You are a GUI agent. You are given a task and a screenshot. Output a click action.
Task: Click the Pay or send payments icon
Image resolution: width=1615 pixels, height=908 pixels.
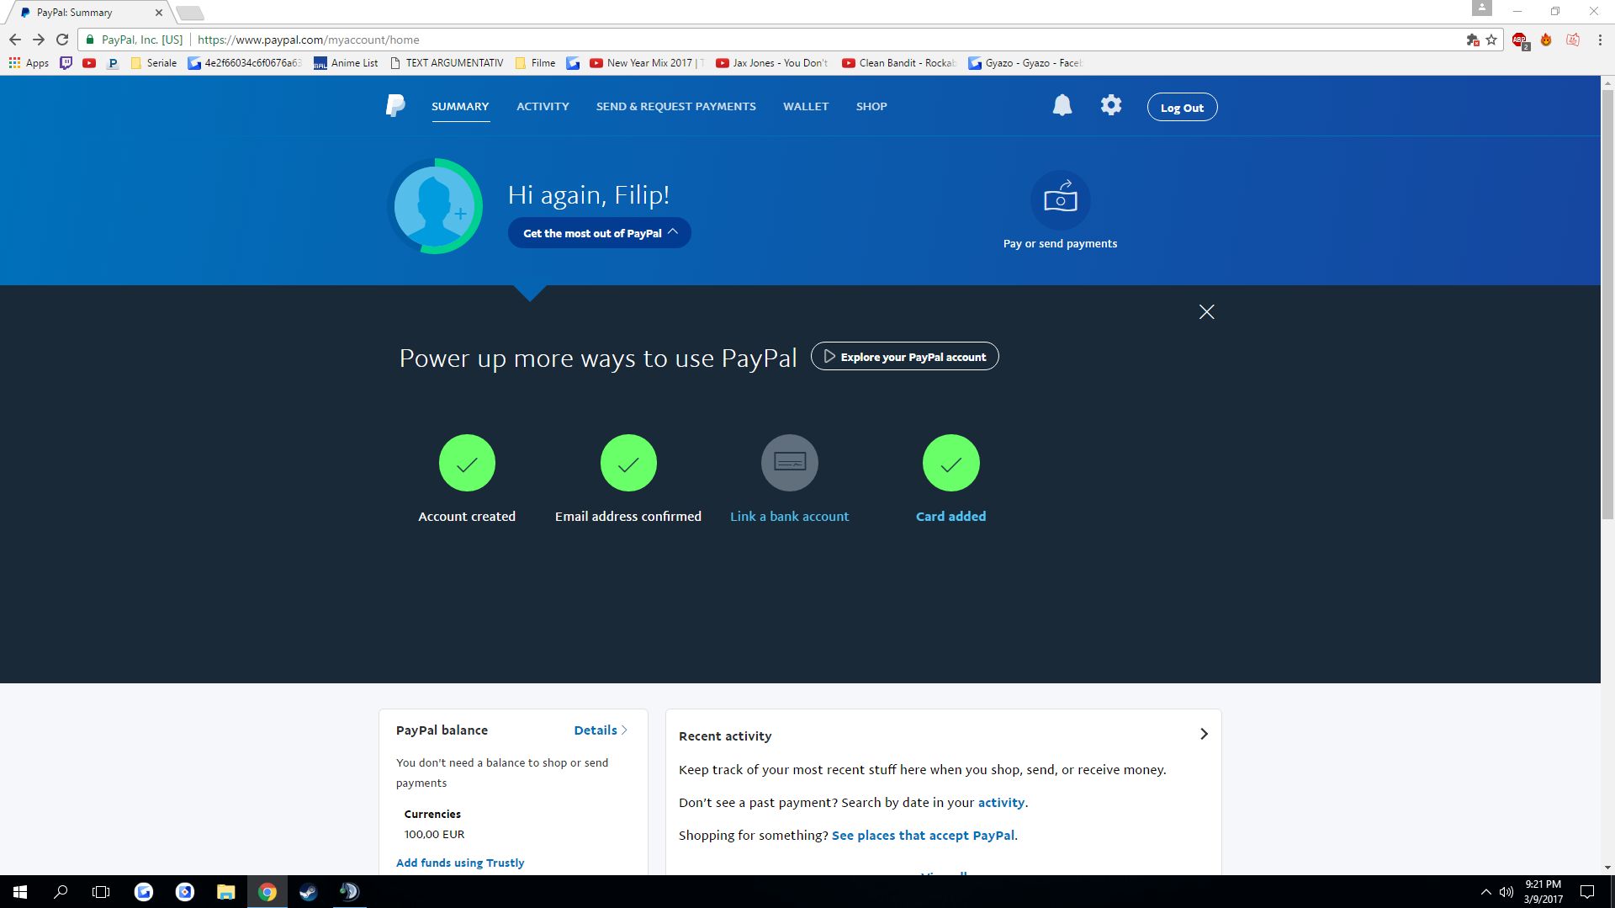tap(1060, 200)
